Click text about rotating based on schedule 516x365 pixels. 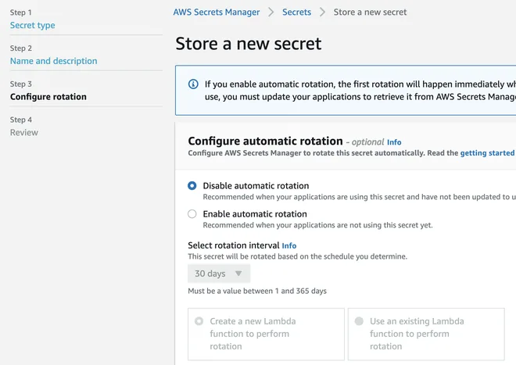[x=298, y=256]
